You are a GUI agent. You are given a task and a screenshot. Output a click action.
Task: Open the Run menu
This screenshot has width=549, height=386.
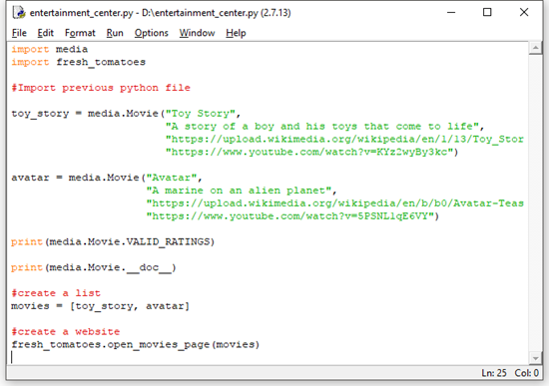[115, 33]
